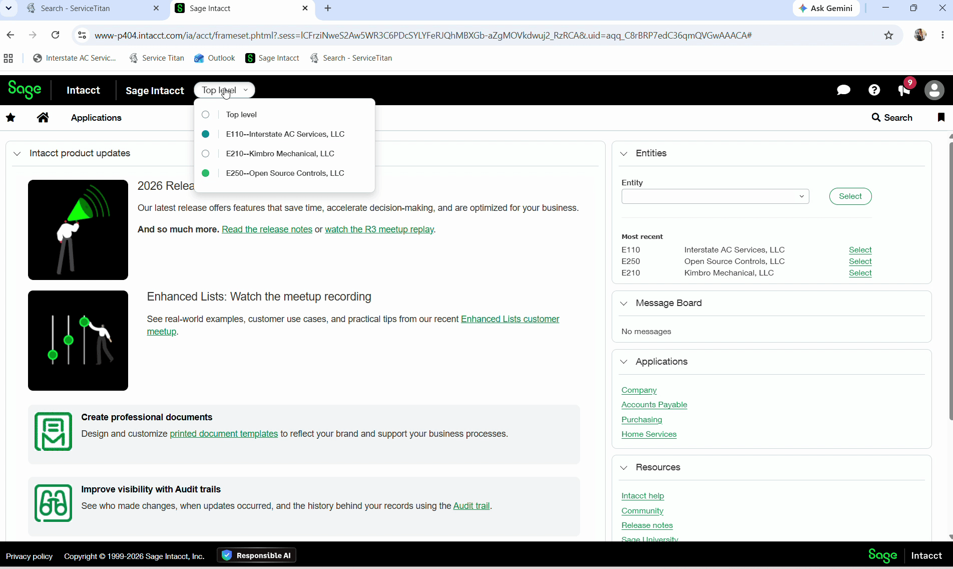Open the Home Services application link
This screenshot has height=569, width=953.
point(649,434)
